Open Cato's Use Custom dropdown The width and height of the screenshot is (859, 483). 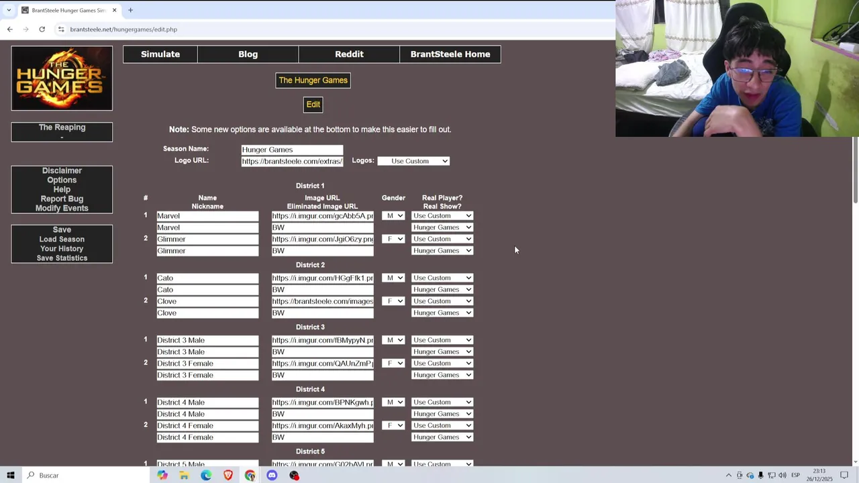pos(442,278)
